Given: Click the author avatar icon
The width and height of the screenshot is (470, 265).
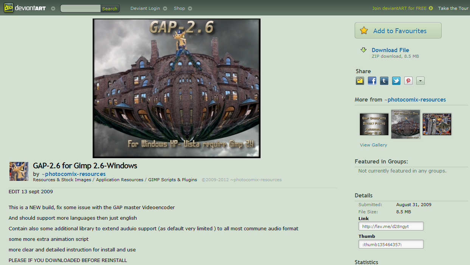Looking at the screenshot, I should [x=19, y=171].
